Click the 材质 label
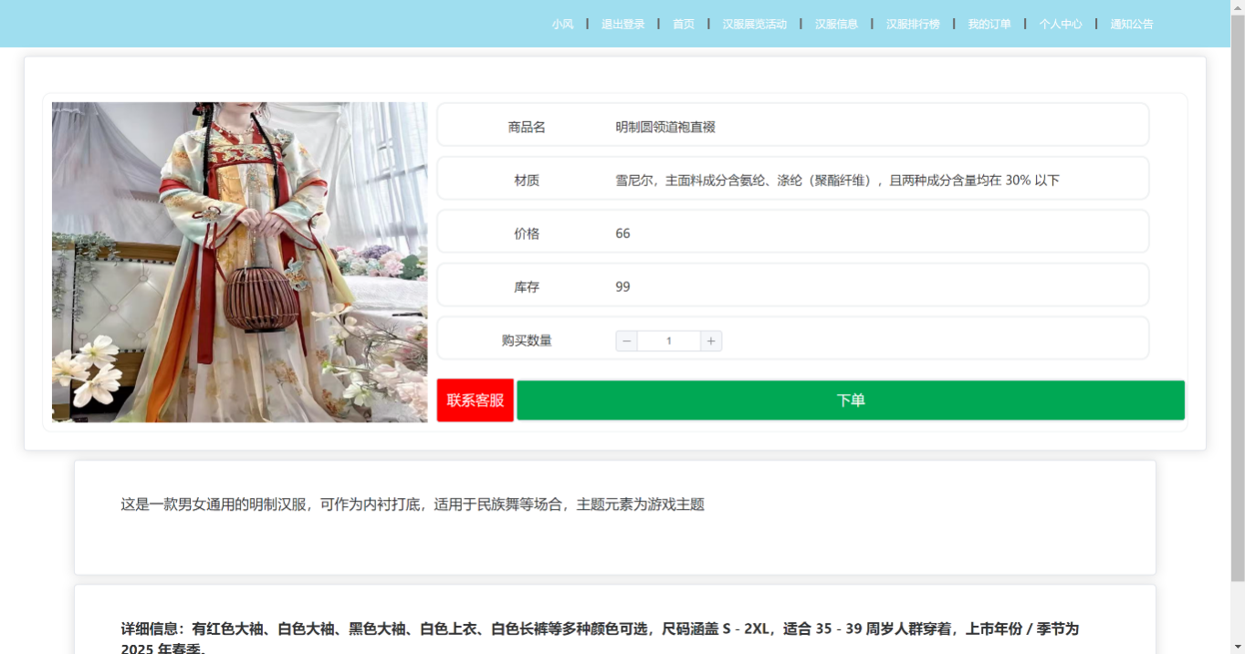Screen dimensions: 1245x654 tap(527, 181)
